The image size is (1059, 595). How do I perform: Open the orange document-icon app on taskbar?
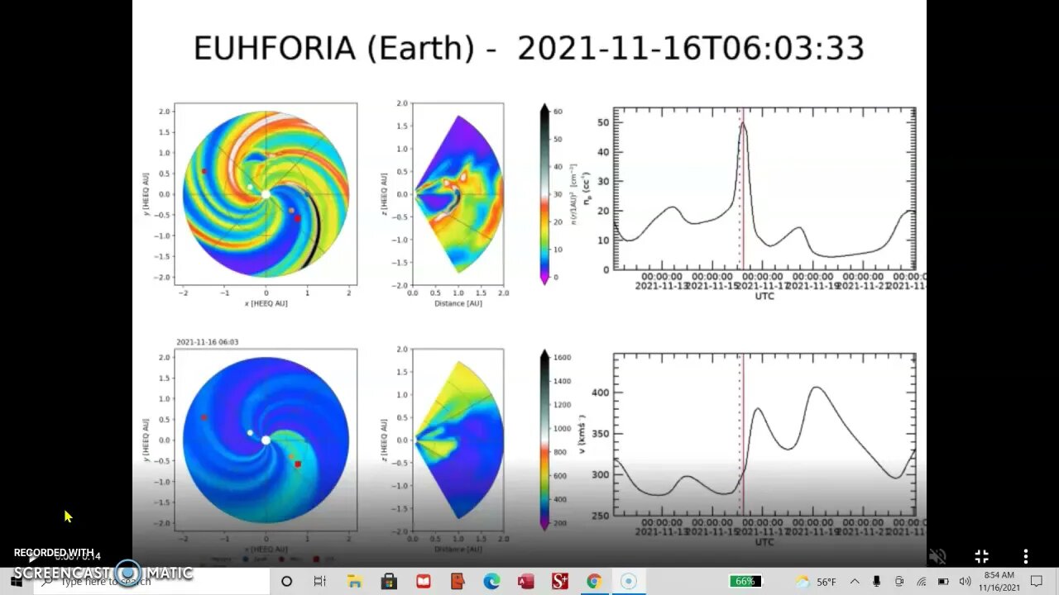pos(458,582)
